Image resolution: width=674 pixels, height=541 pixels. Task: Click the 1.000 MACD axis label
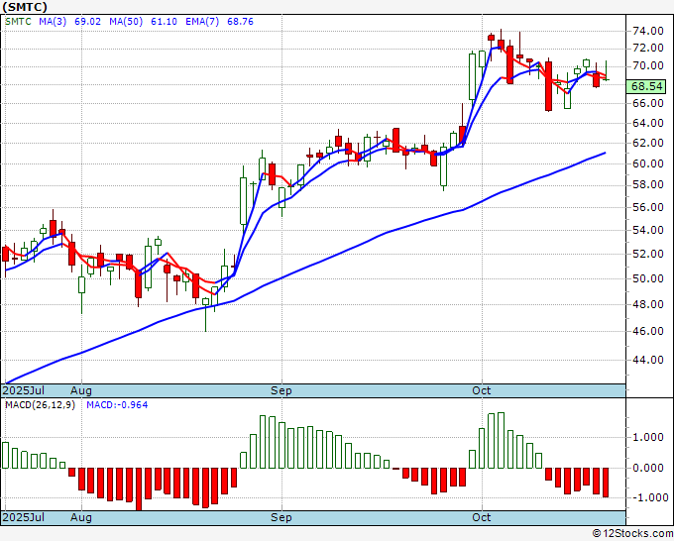pyautogui.click(x=648, y=437)
